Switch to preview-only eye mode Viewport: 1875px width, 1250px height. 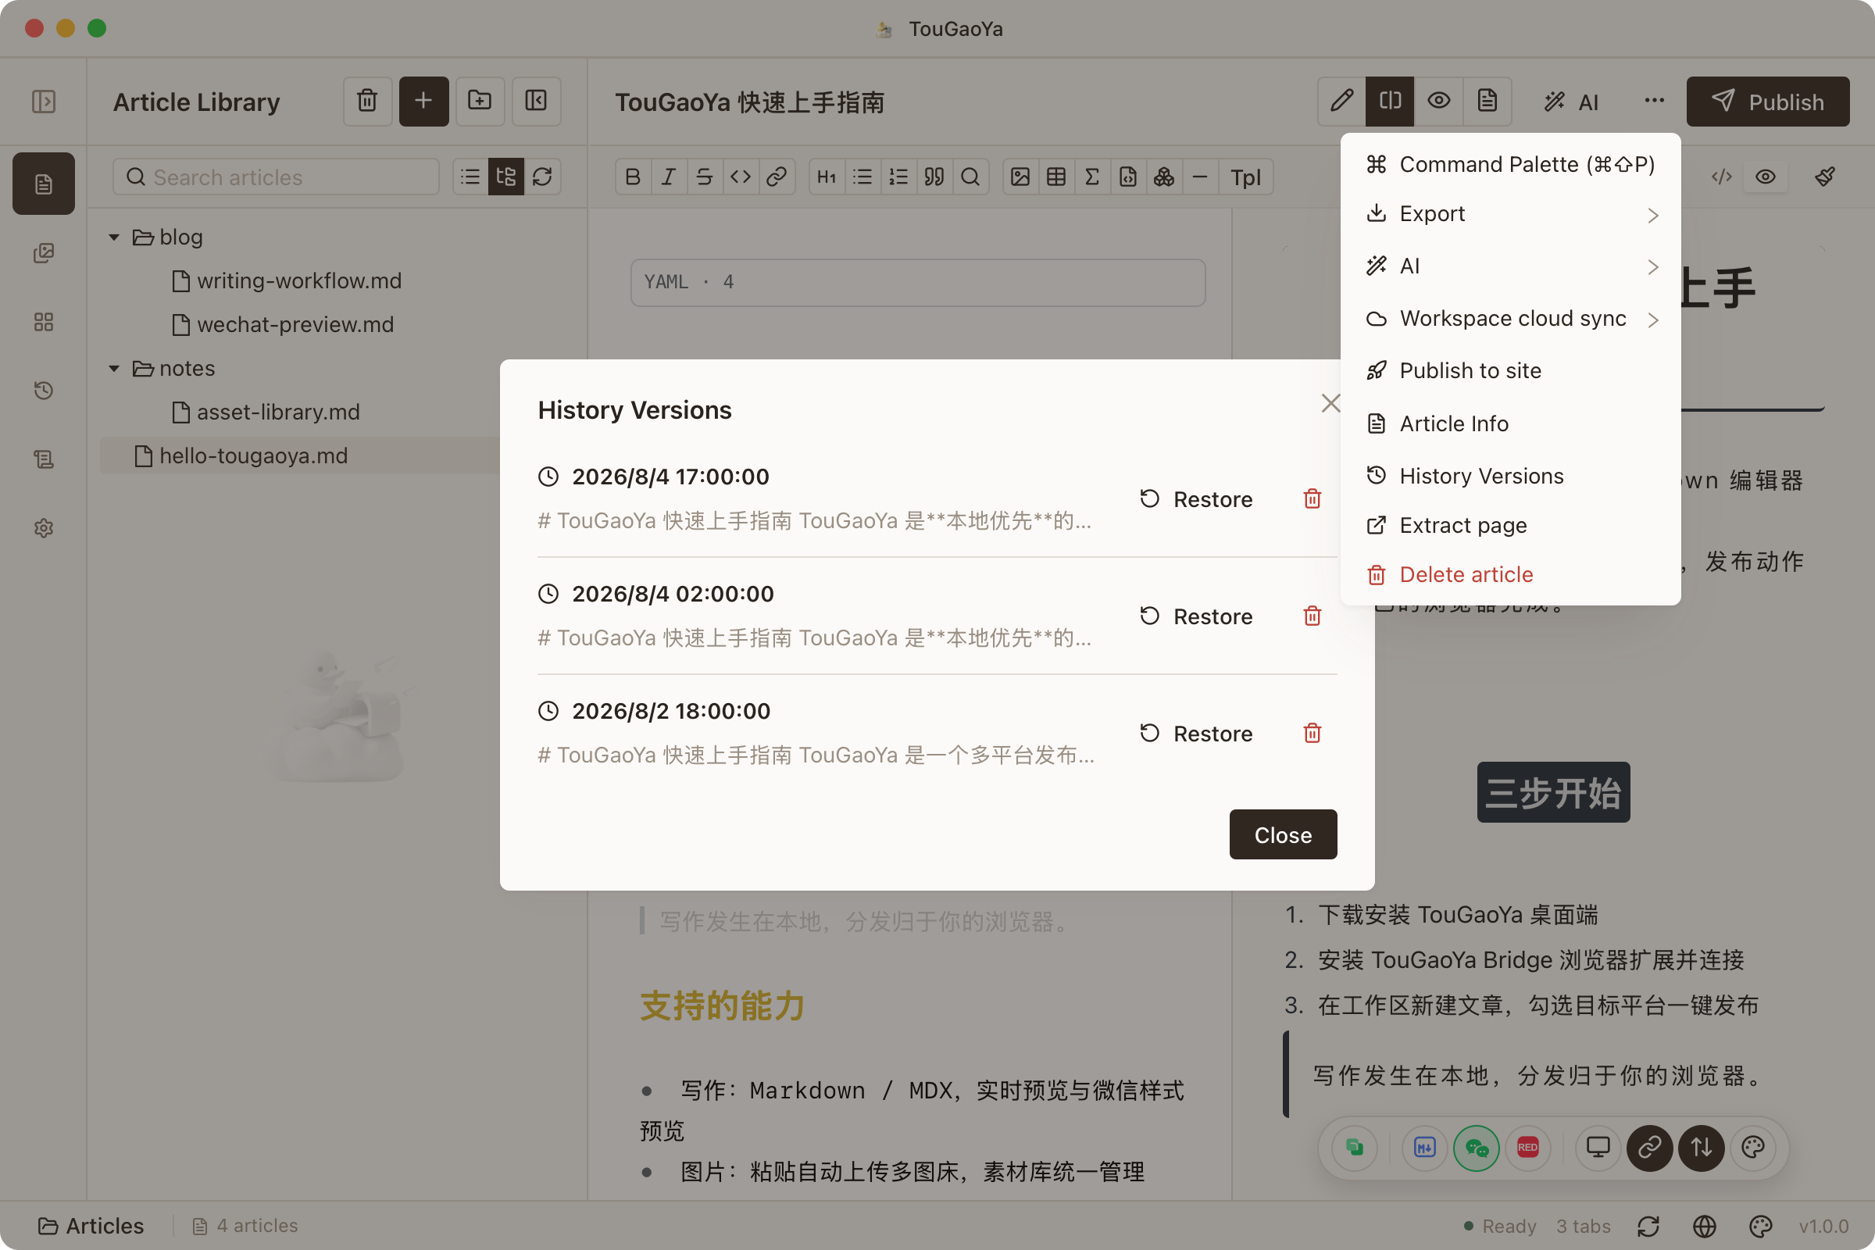pos(1438,102)
